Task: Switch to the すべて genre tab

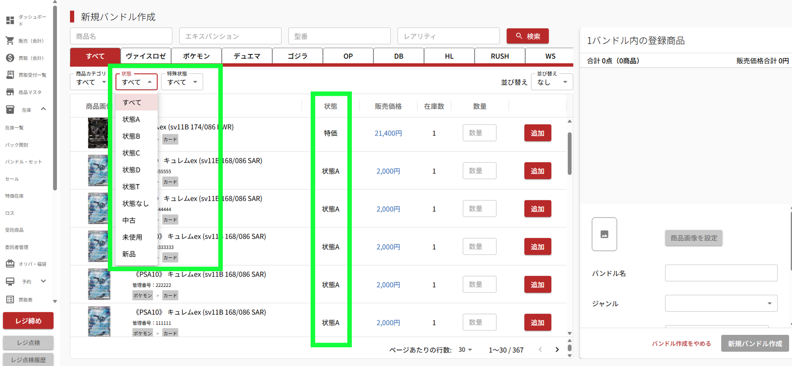Action: [x=95, y=56]
